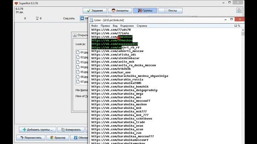Click the line https://vk.com/baraholka_trade
Viewport: 257px width, 144px height.
[x=118, y=122]
